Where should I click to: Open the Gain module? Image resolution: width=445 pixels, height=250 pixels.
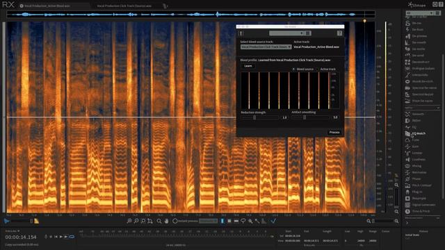coord(415,147)
